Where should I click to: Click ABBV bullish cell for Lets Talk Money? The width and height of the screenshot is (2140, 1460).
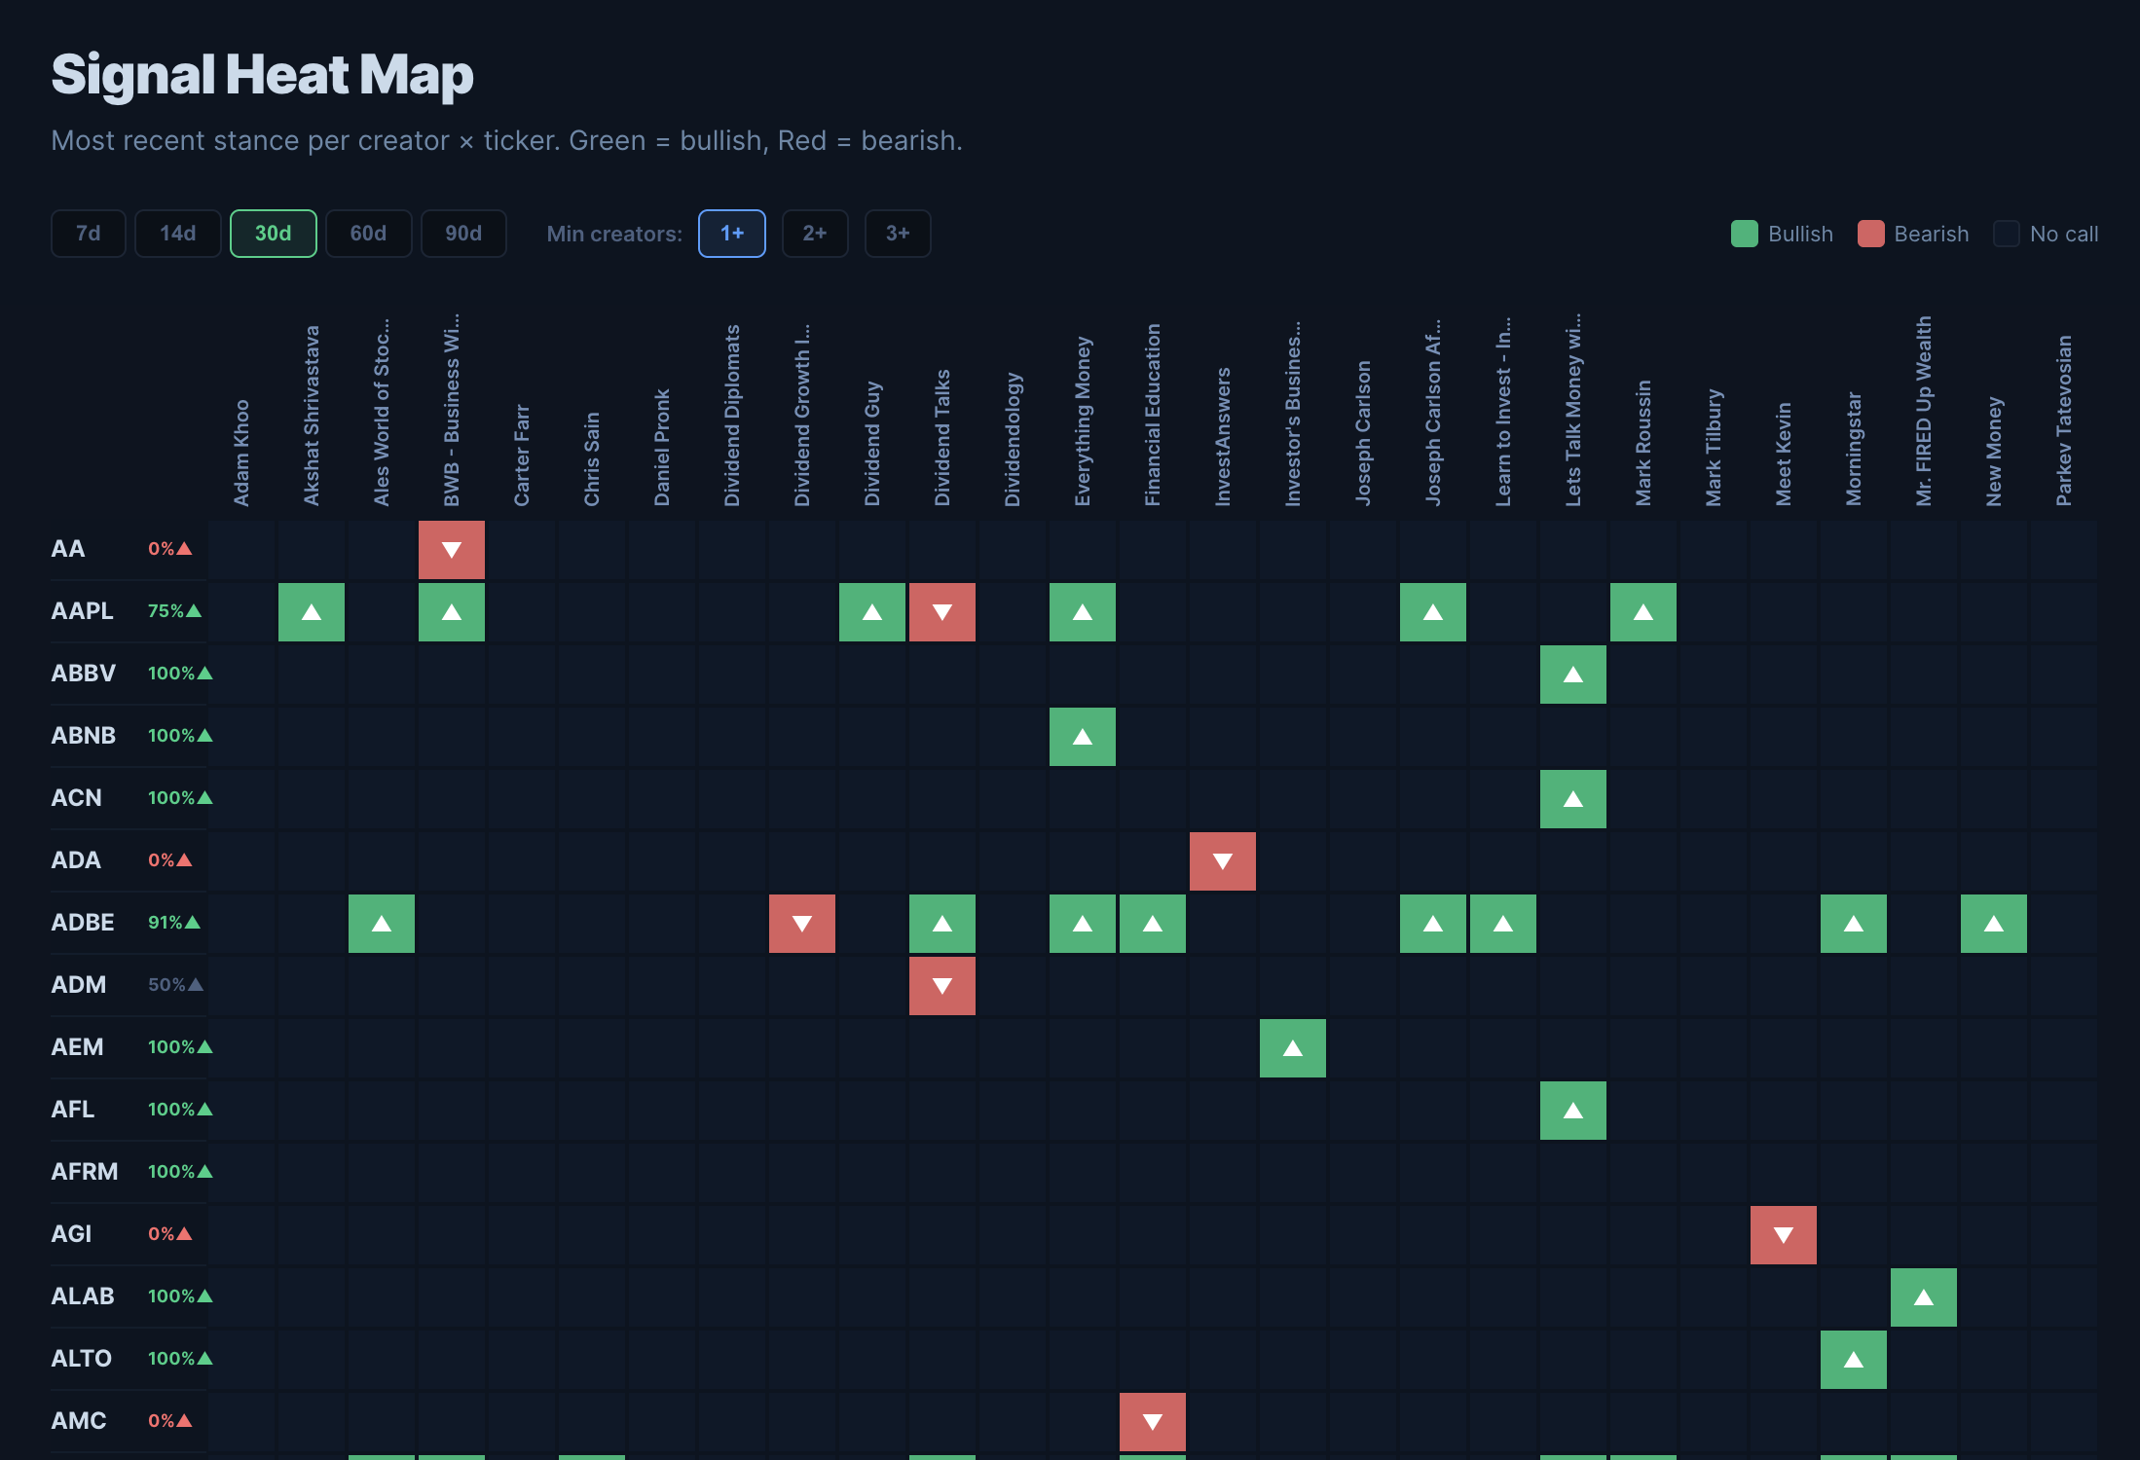1573,675
